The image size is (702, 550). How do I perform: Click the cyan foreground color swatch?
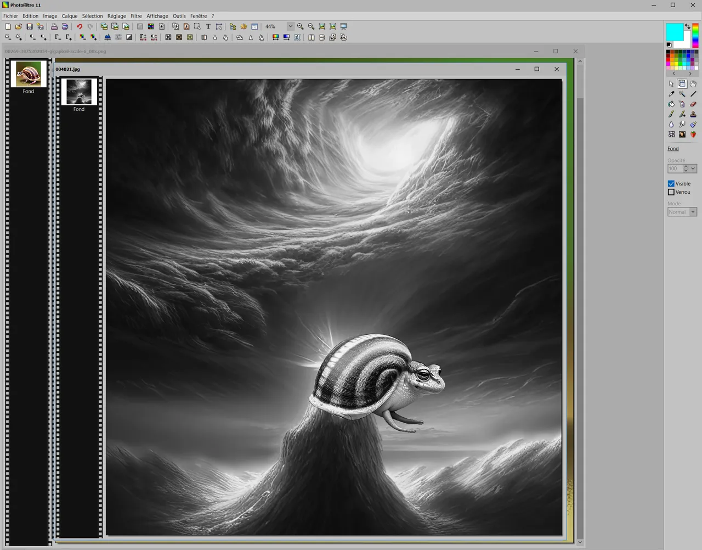(673, 31)
